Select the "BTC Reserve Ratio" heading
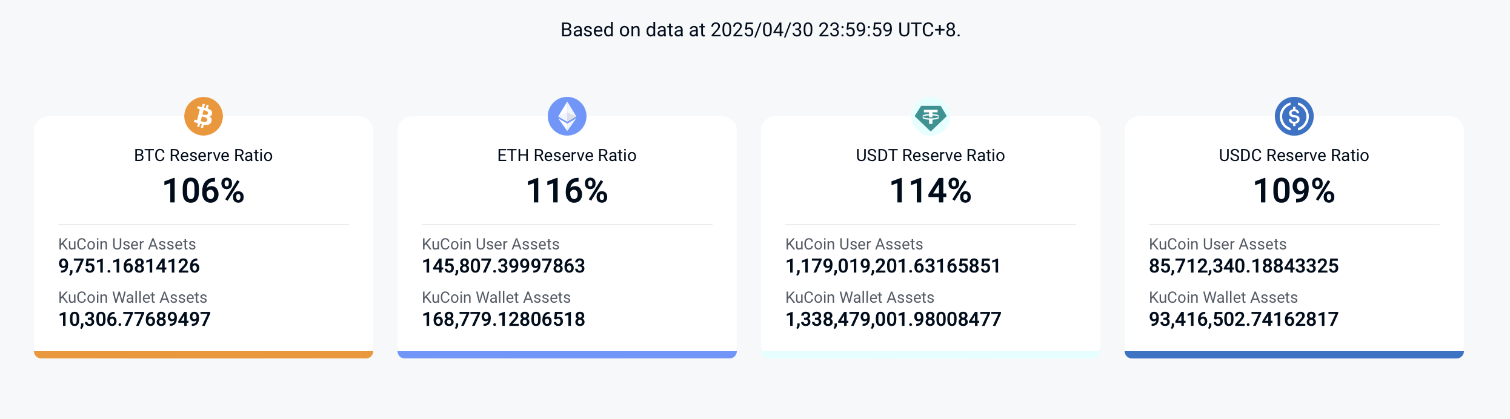This screenshot has width=1510, height=419. pos(204,156)
